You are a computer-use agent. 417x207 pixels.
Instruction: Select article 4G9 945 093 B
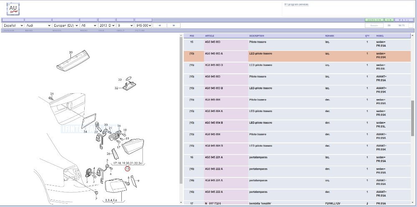[214, 88]
